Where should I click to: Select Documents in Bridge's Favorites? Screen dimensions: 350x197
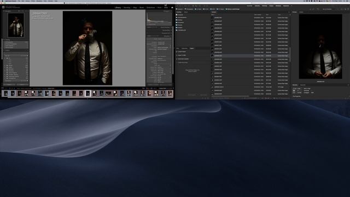pos(181,22)
